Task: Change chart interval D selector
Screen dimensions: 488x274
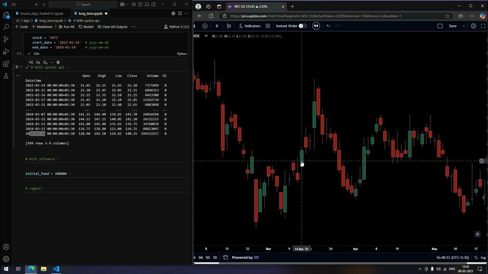Action: point(217,26)
